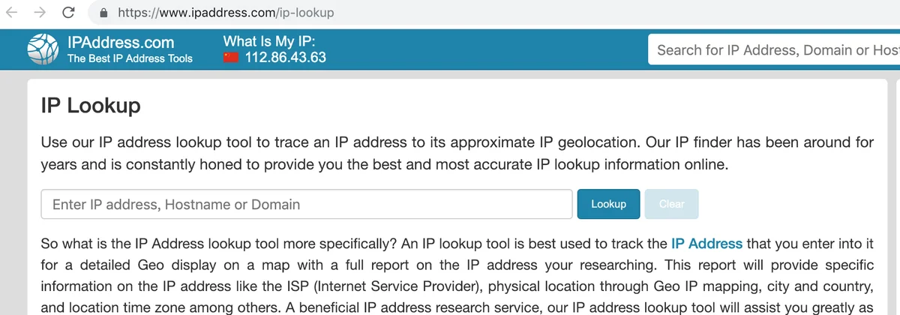Go back with the browser back arrow
Screen dimensions: 900x315
[x=13, y=12]
